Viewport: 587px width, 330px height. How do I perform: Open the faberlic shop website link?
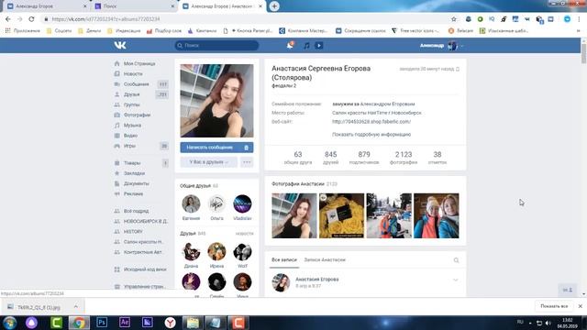pyautogui.click(x=371, y=122)
